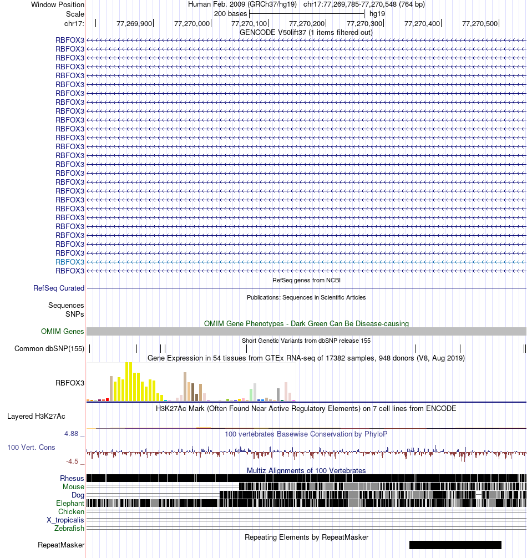Click the RepeatMasker track label
The image size is (527, 558).
coord(61,545)
